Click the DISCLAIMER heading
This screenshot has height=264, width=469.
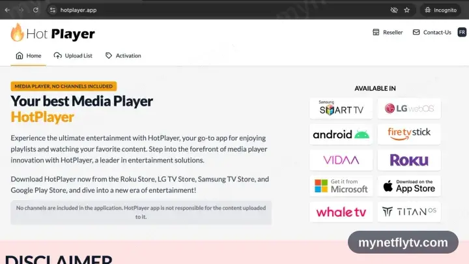pyautogui.click(x=59, y=259)
